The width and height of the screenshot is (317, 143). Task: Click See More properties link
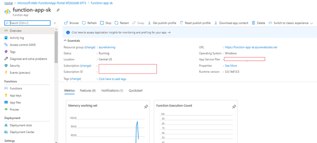pyautogui.click(x=231, y=66)
